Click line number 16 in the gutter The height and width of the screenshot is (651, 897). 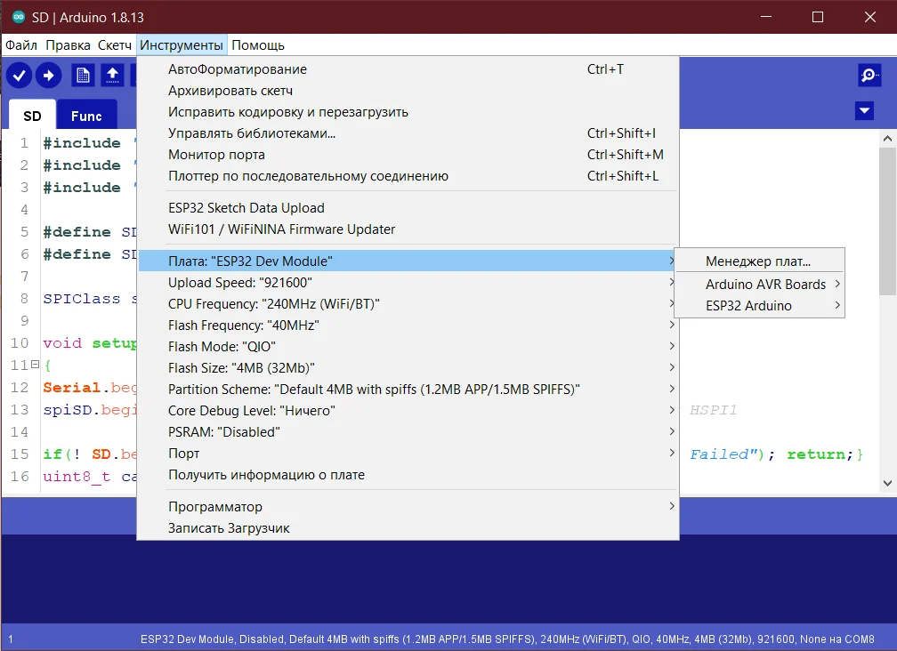tap(20, 476)
